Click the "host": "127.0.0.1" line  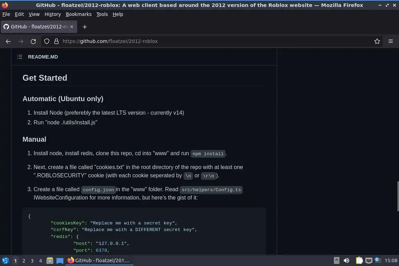pyautogui.click(x=101, y=243)
